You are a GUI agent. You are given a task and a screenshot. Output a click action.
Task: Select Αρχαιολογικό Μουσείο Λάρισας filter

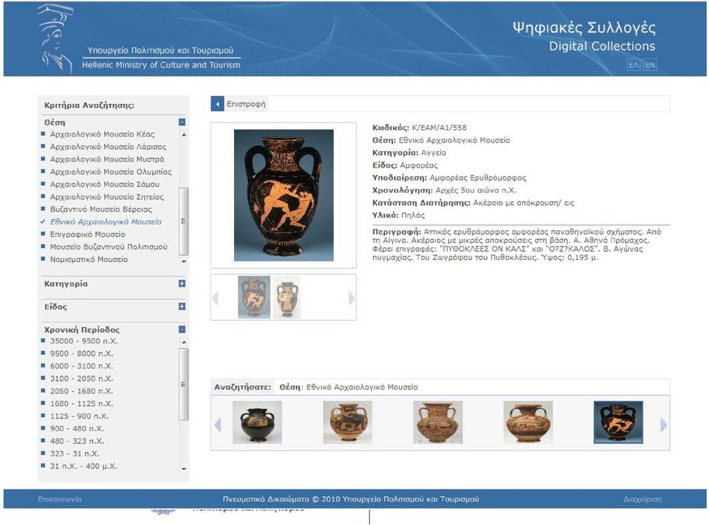coord(108,147)
